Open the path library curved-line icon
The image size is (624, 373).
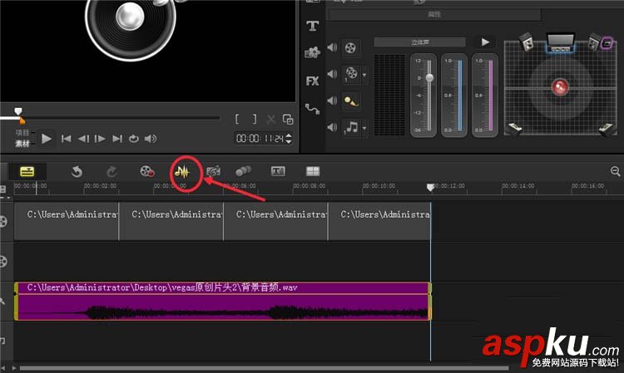(312, 109)
